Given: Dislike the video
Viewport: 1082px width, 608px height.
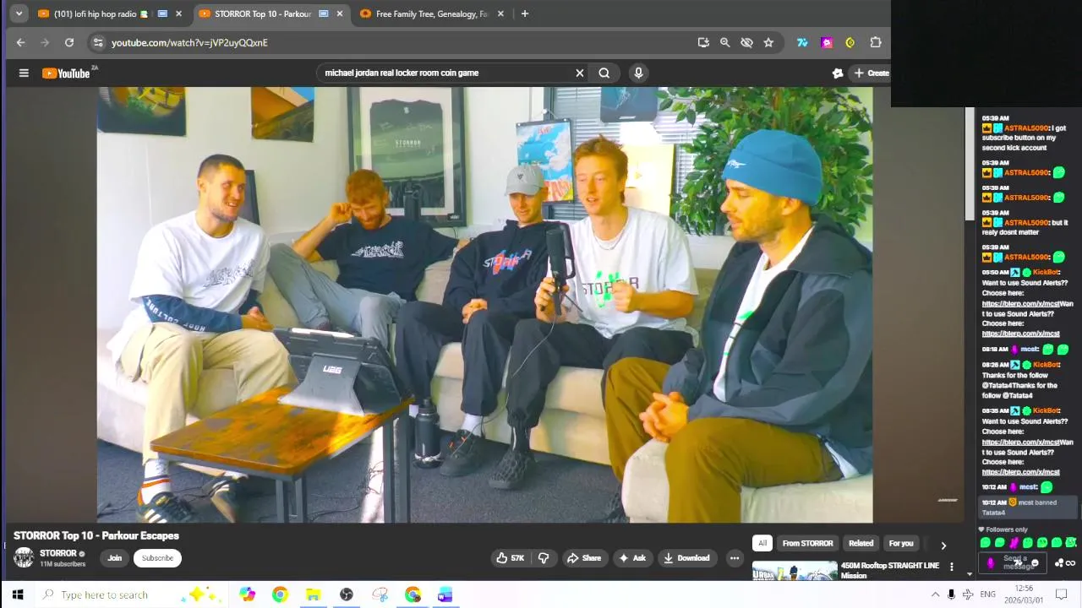Looking at the screenshot, I should pyautogui.click(x=544, y=558).
